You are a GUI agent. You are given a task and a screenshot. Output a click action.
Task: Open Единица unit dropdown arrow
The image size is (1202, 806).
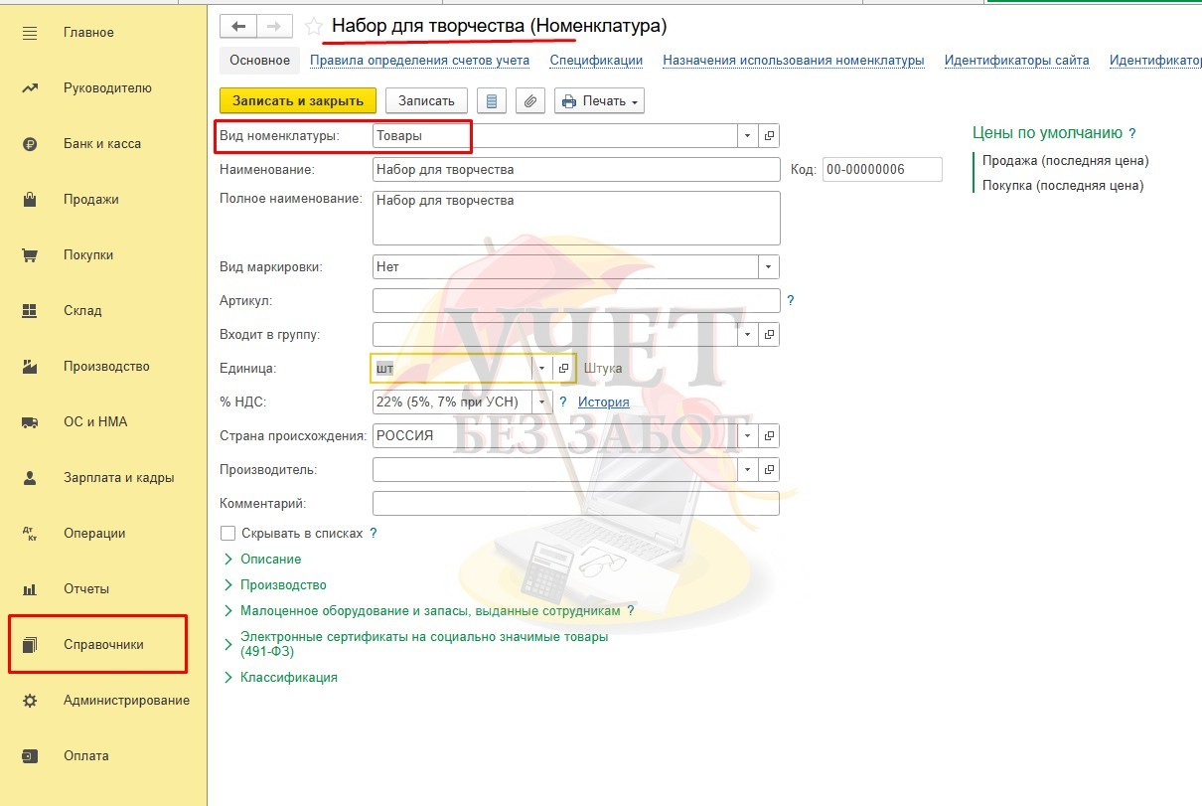tap(541, 368)
